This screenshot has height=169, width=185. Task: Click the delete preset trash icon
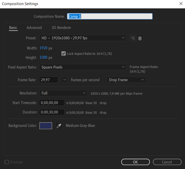coord(140,38)
